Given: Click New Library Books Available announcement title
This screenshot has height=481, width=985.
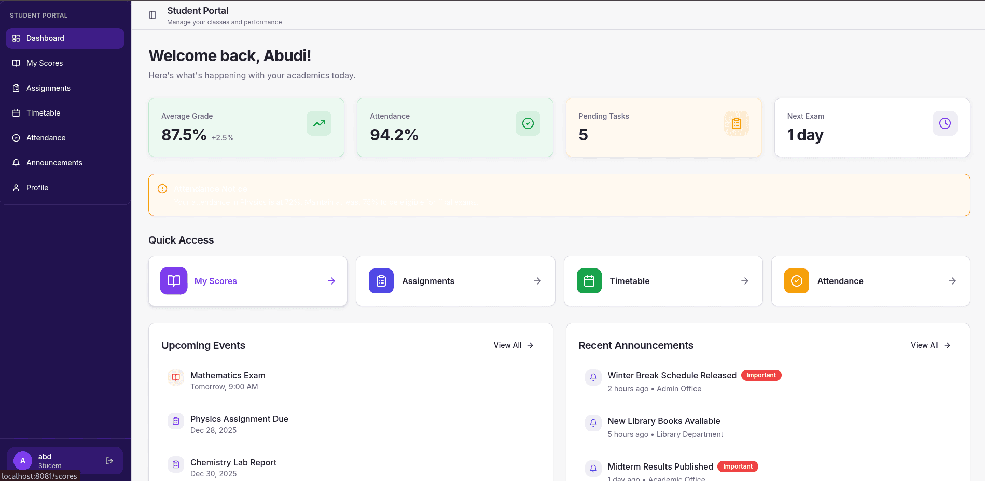Looking at the screenshot, I should 664,421.
